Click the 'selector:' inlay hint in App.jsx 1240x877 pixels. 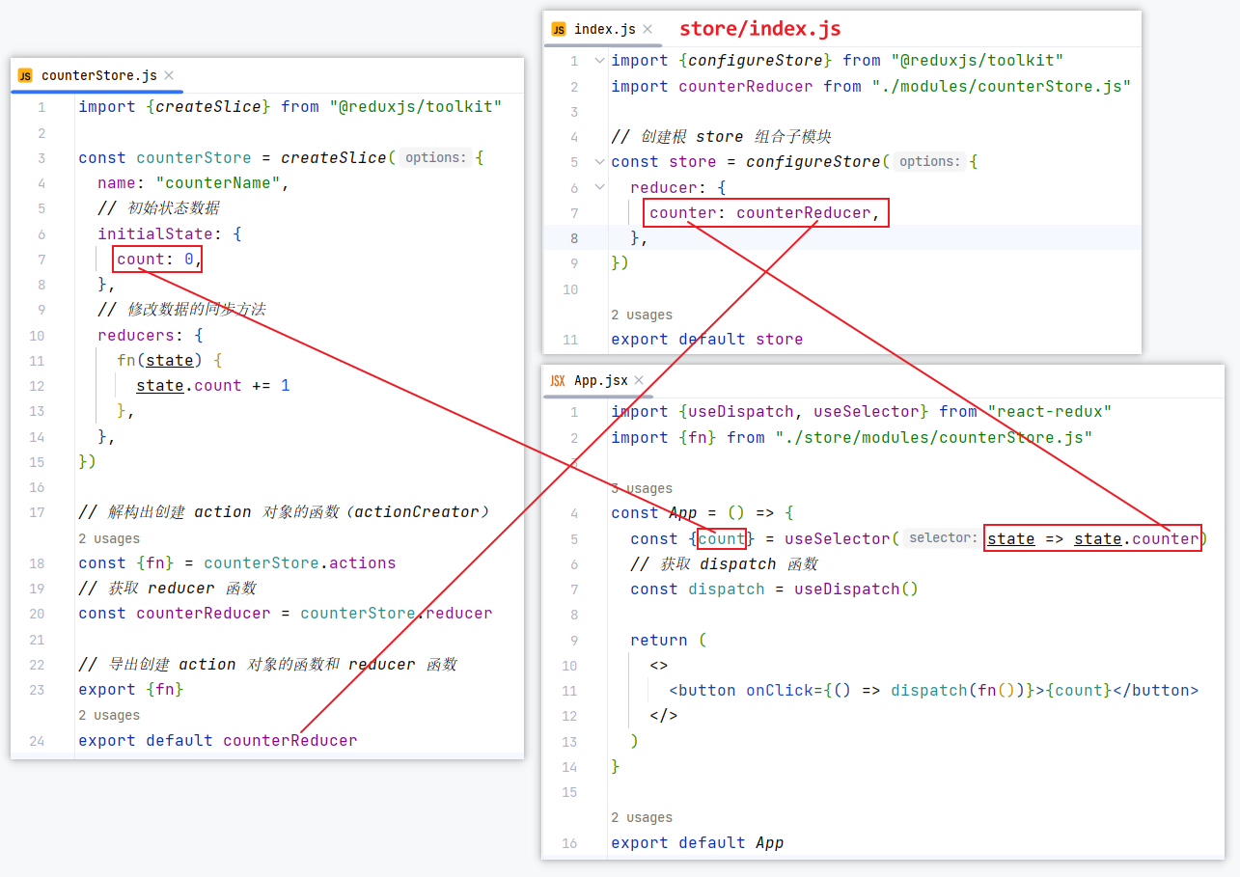click(x=943, y=538)
